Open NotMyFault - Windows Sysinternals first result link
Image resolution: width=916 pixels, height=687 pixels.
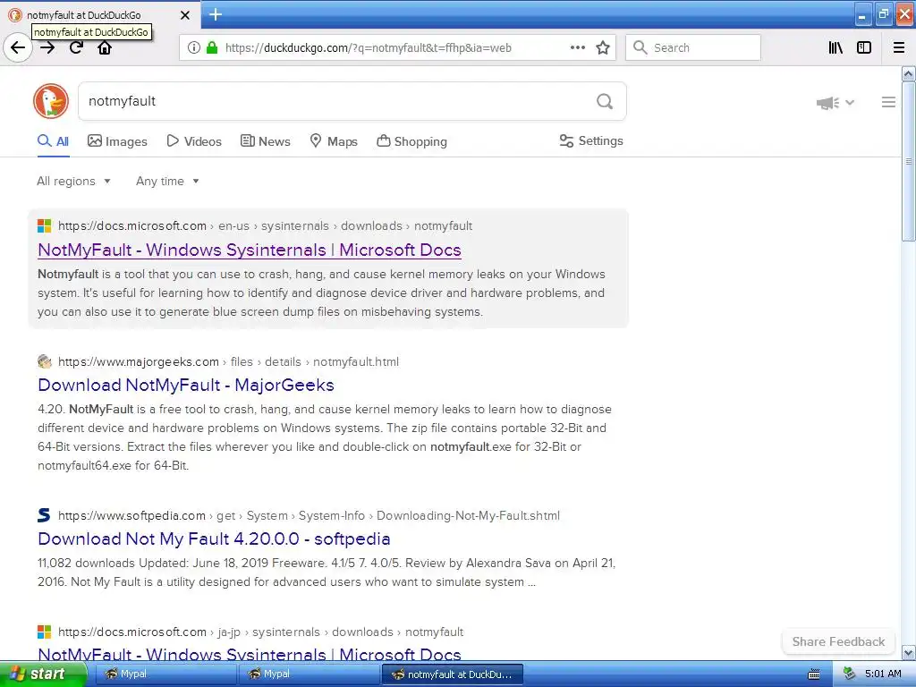tap(250, 250)
